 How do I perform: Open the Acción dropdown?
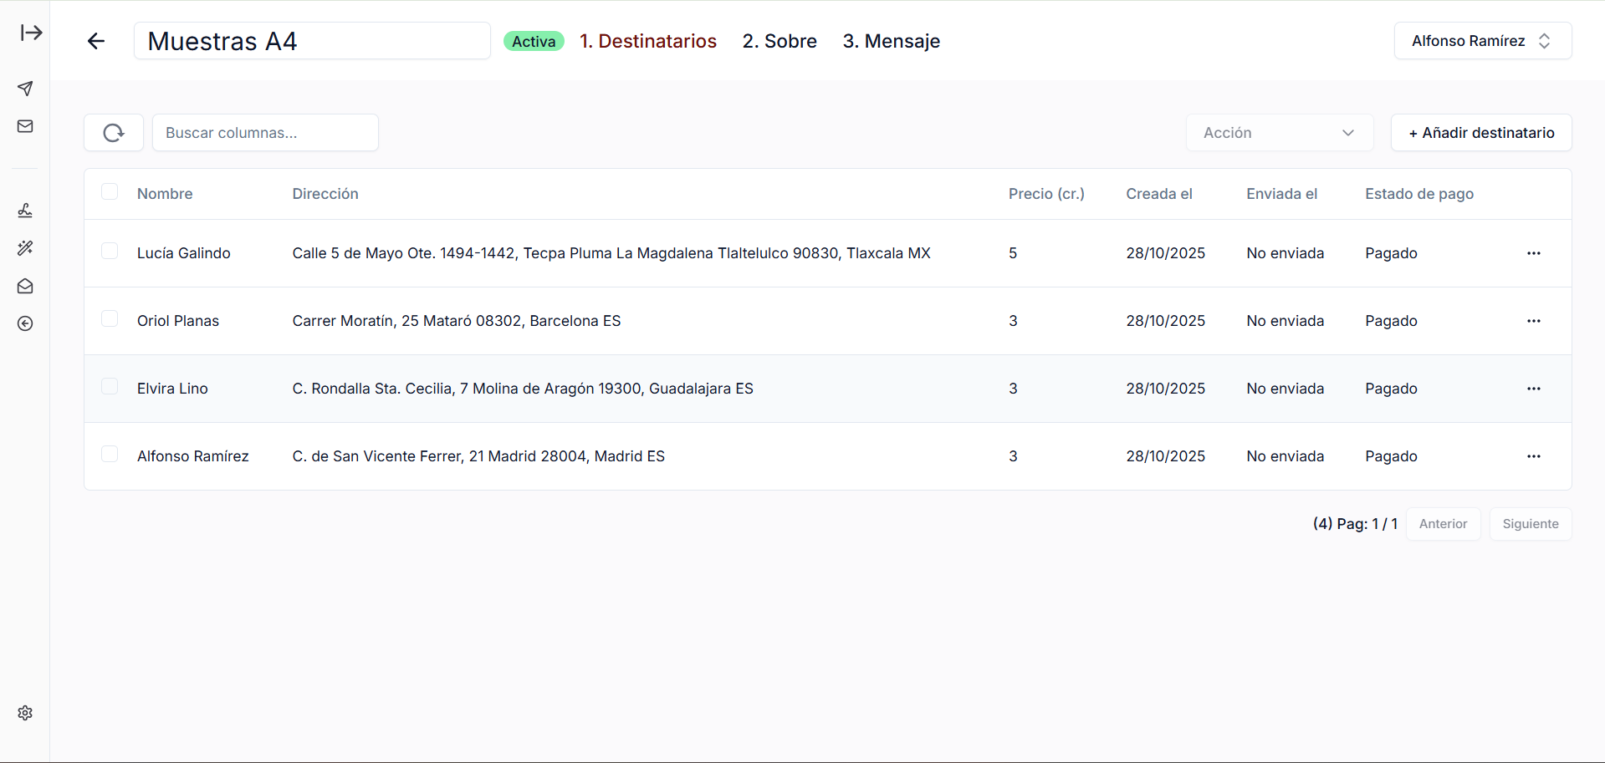1280,133
